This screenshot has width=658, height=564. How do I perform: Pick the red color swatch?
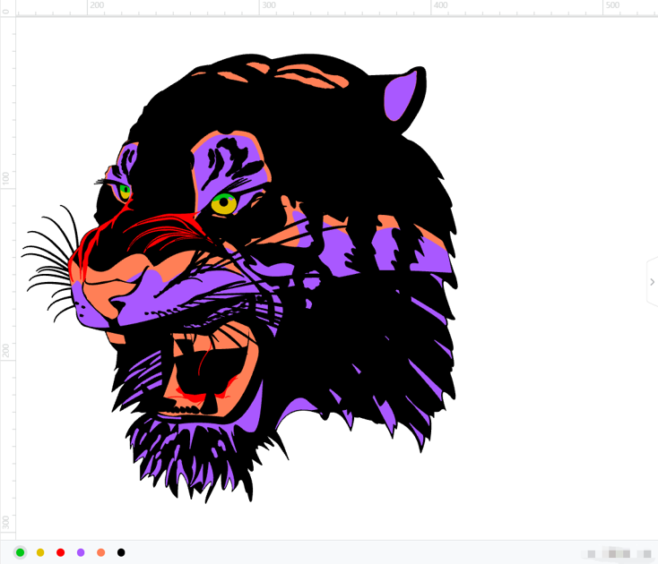[60, 552]
